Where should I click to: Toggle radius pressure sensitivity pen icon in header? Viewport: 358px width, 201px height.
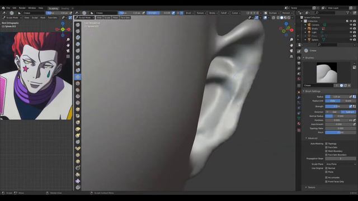point(143,13)
